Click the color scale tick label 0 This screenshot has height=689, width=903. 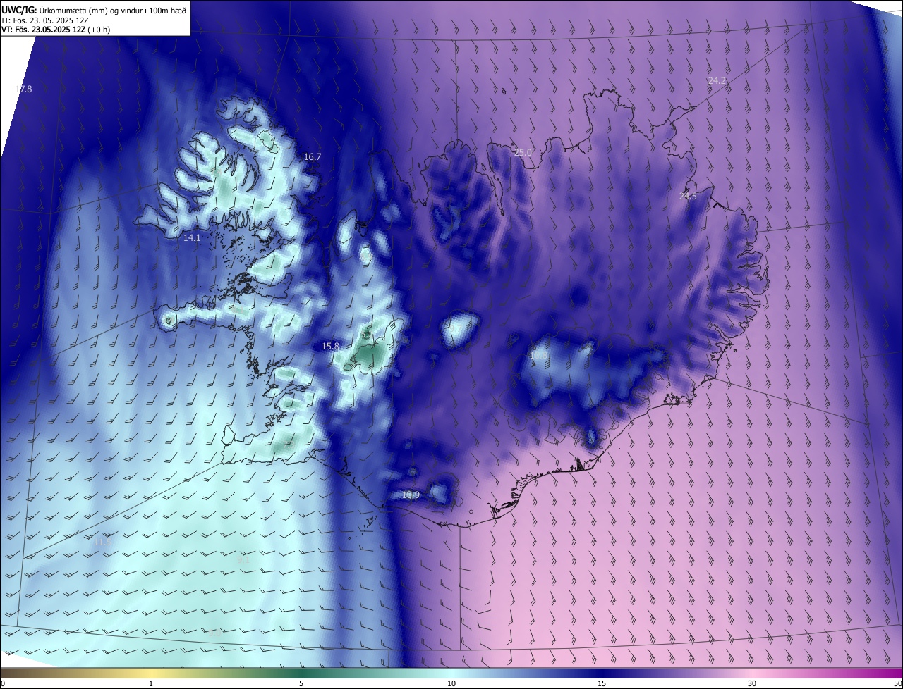tap(3, 683)
